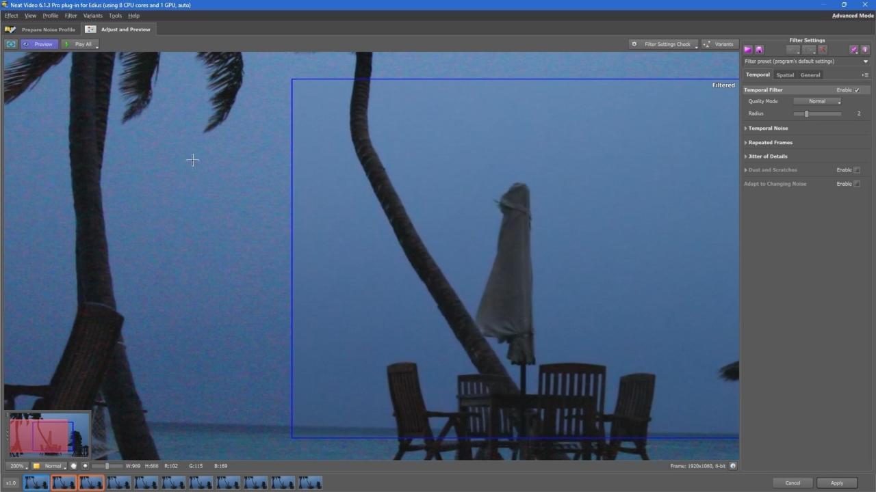Save the filter preset using the disk icon
The height and width of the screenshot is (492, 876).
pyautogui.click(x=759, y=50)
